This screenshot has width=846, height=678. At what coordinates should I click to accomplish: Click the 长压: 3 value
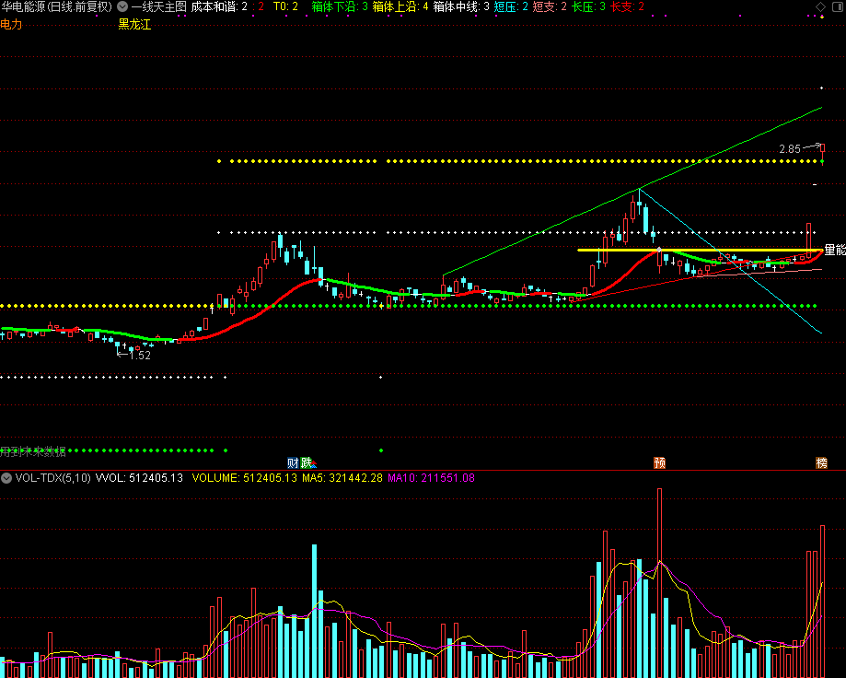point(588,6)
